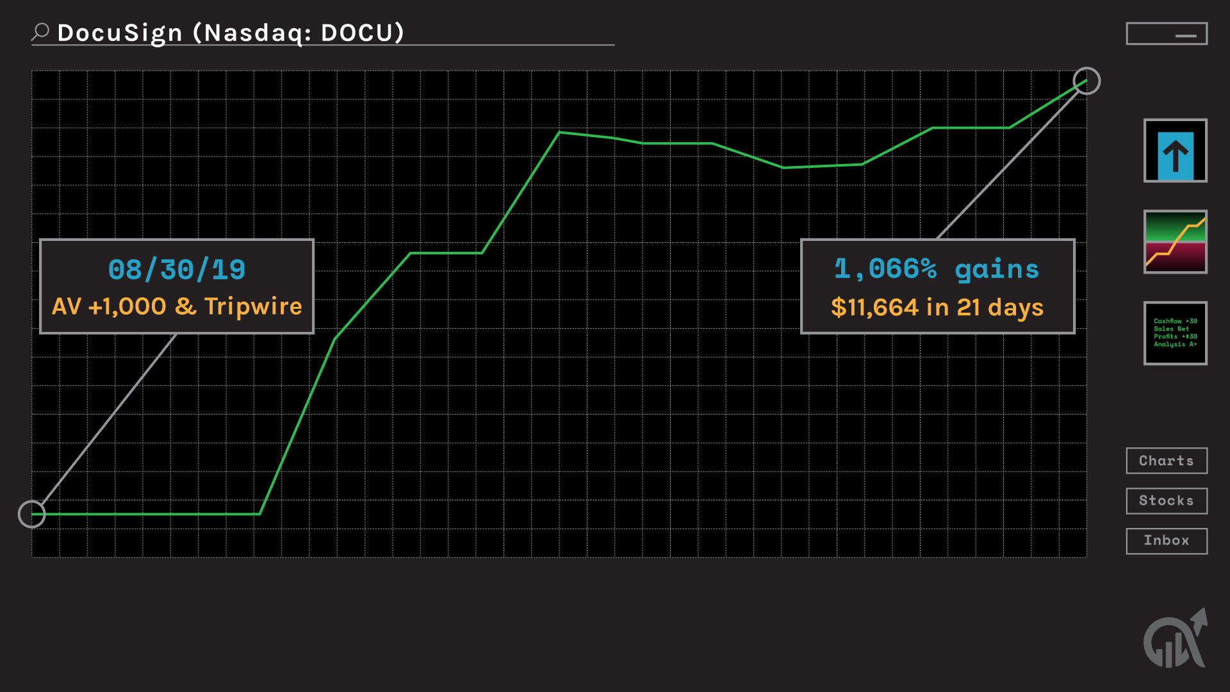Screen dimensions: 1230x692
Task: Click the minimize dash box top right
Action: pos(1167,34)
